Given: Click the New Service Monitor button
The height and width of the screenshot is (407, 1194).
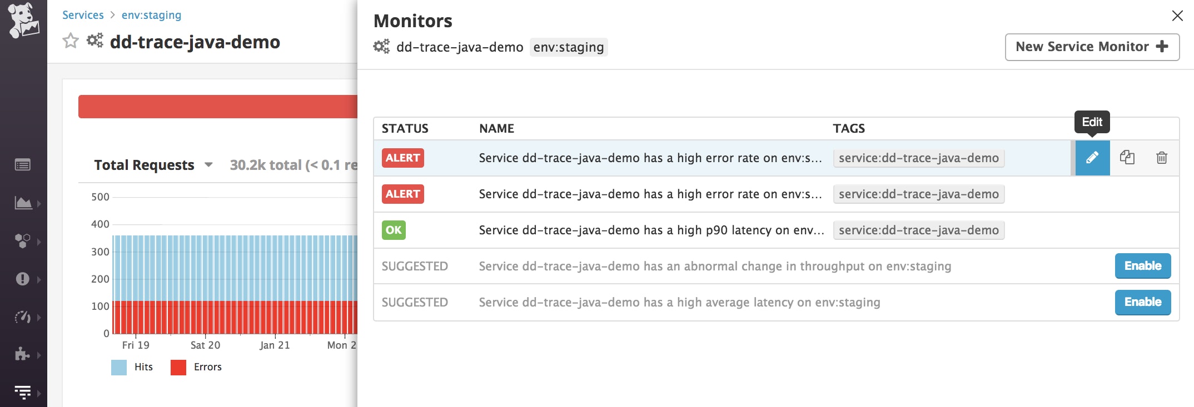Looking at the screenshot, I should coord(1092,47).
